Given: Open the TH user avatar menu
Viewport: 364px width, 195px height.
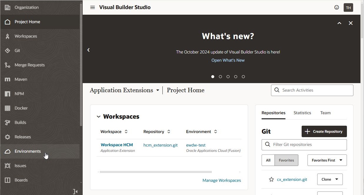Looking at the screenshot, I should (x=348, y=8).
